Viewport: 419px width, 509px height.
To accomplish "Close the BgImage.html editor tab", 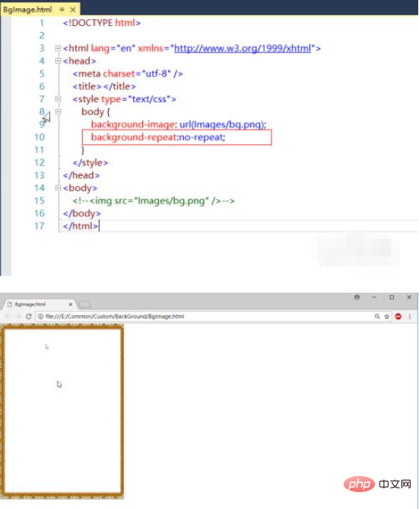I will [73, 10].
